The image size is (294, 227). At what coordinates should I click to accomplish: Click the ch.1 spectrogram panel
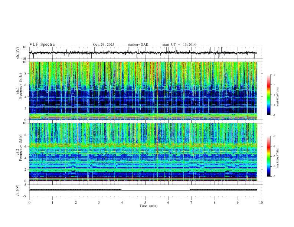143,91
